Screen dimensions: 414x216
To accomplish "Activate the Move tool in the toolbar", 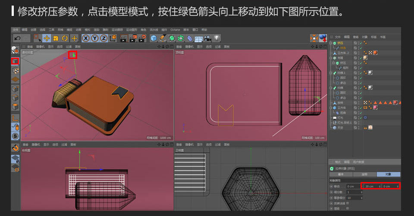I will (x=47, y=38).
